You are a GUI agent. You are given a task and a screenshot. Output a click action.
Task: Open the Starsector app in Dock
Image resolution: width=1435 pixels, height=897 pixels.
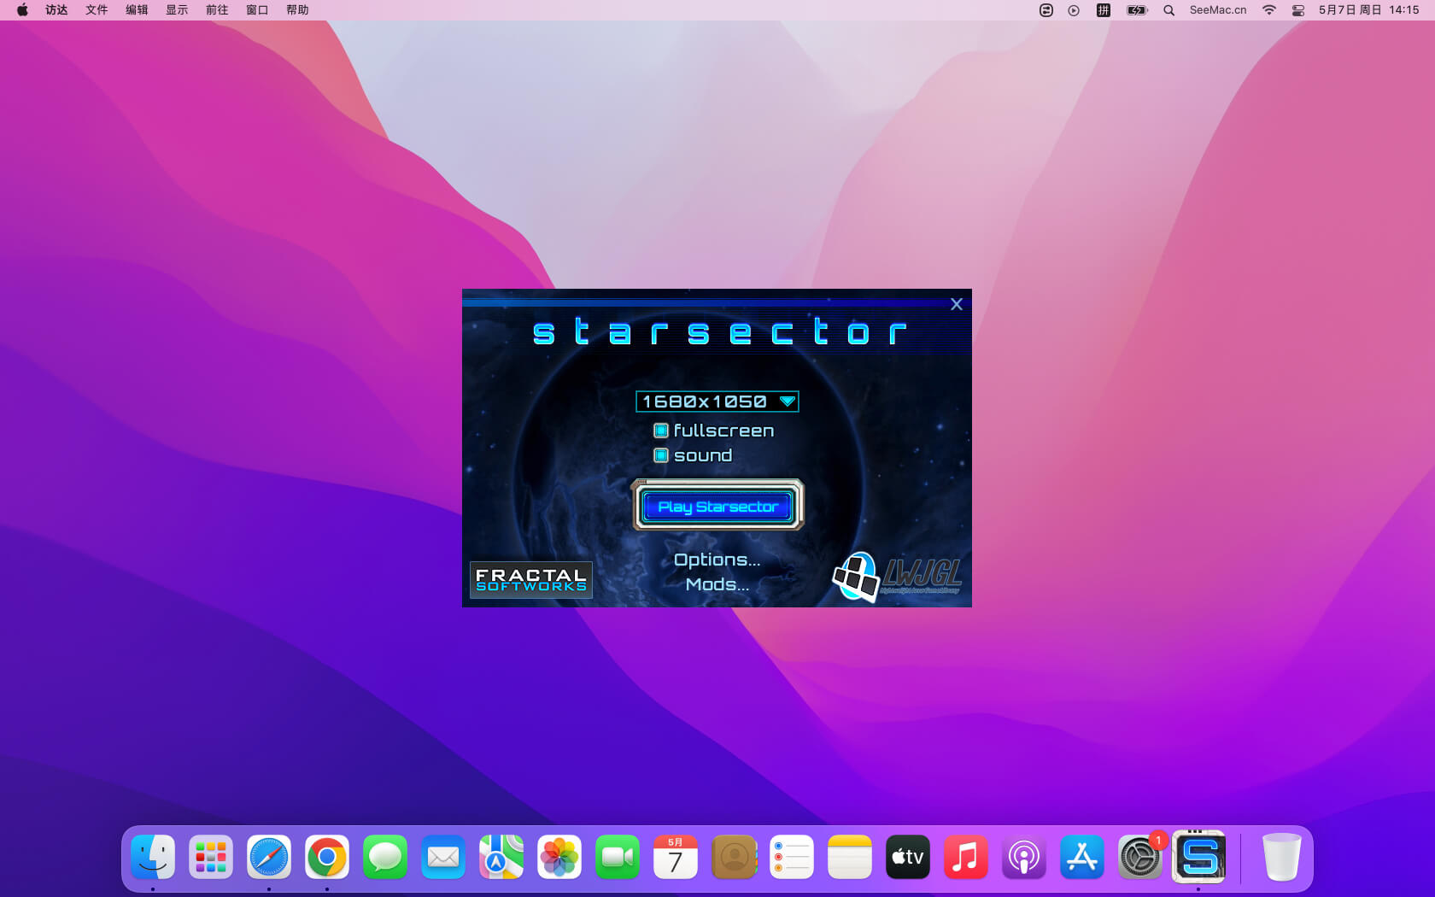click(x=1198, y=857)
